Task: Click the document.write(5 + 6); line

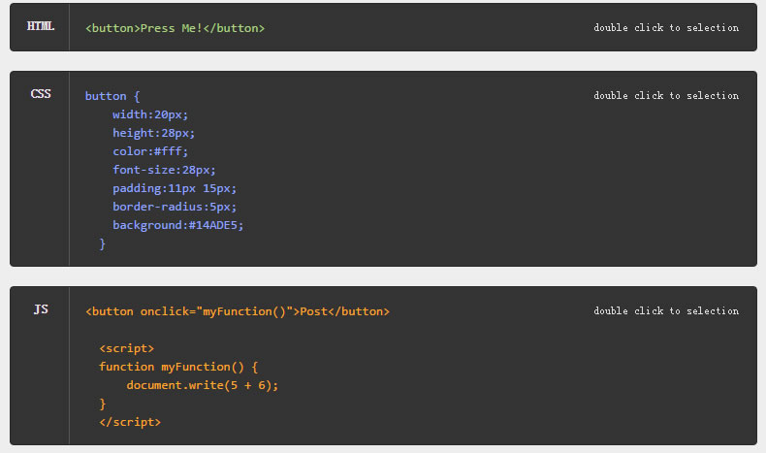Action: pos(203,385)
